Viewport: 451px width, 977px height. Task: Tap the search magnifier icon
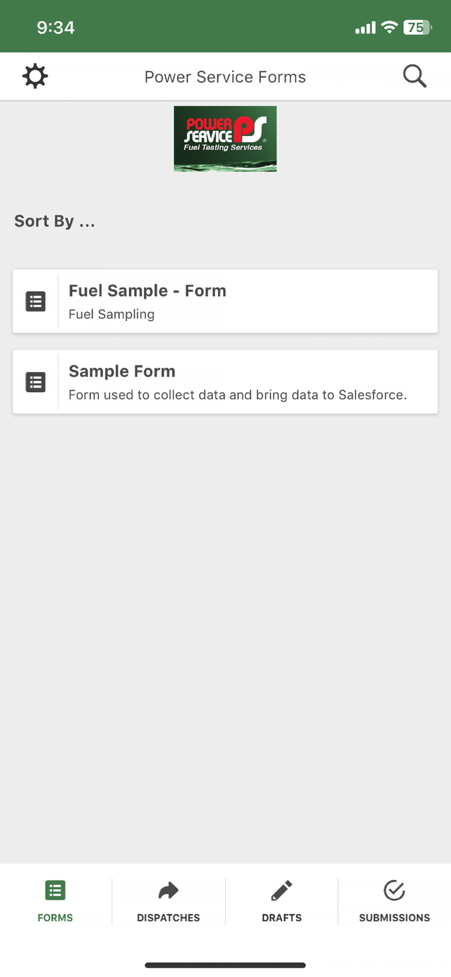pos(415,76)
